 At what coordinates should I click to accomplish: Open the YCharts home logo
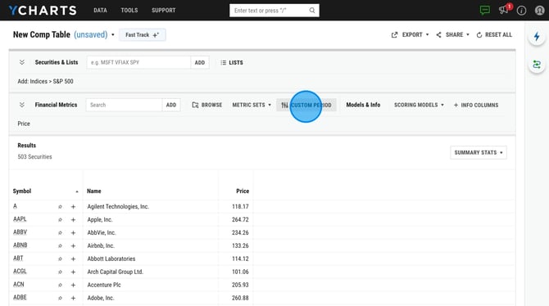point(43,11)
